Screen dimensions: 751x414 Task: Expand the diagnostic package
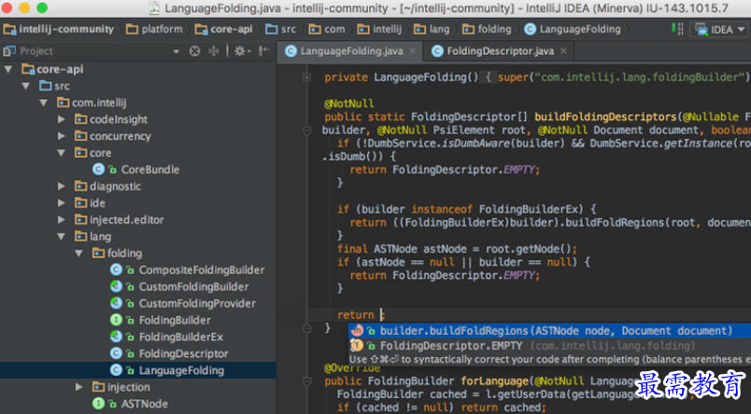(62, 186)
